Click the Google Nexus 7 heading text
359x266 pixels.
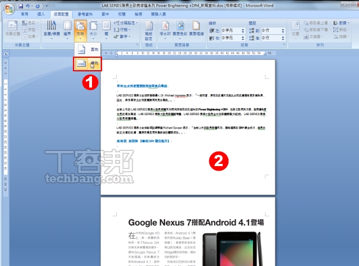click(x=196, y=222)
